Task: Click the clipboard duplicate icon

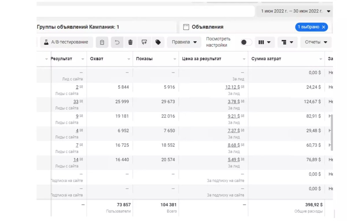Action: click(x=102, y=42)
